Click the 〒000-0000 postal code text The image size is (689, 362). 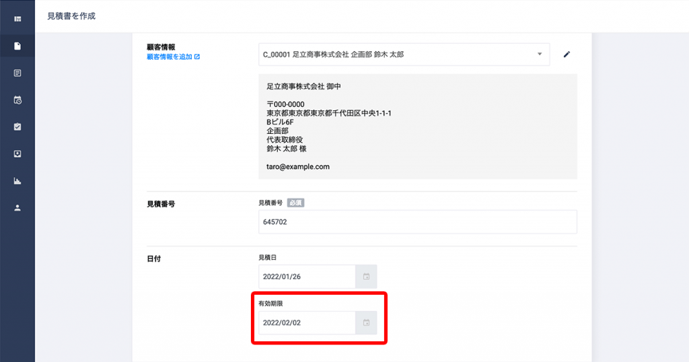[x=285, y=104]
